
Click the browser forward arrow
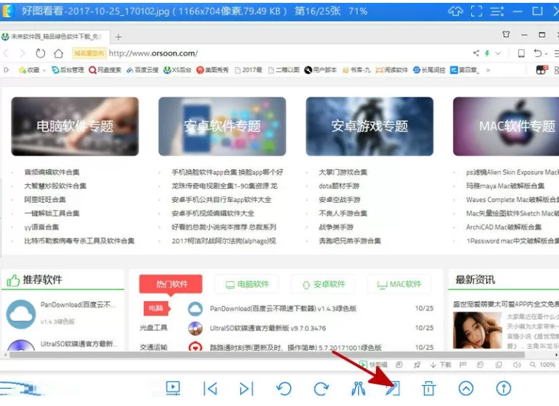pos(22,54)
